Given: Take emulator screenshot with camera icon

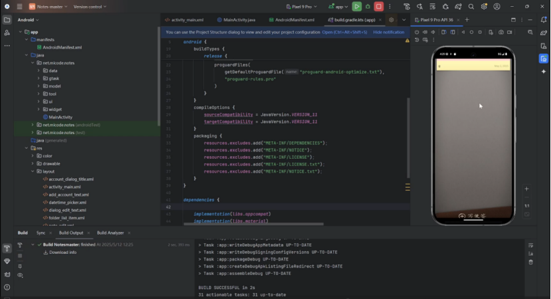Looking at the screenshot, I should click(x=501, y=32).
